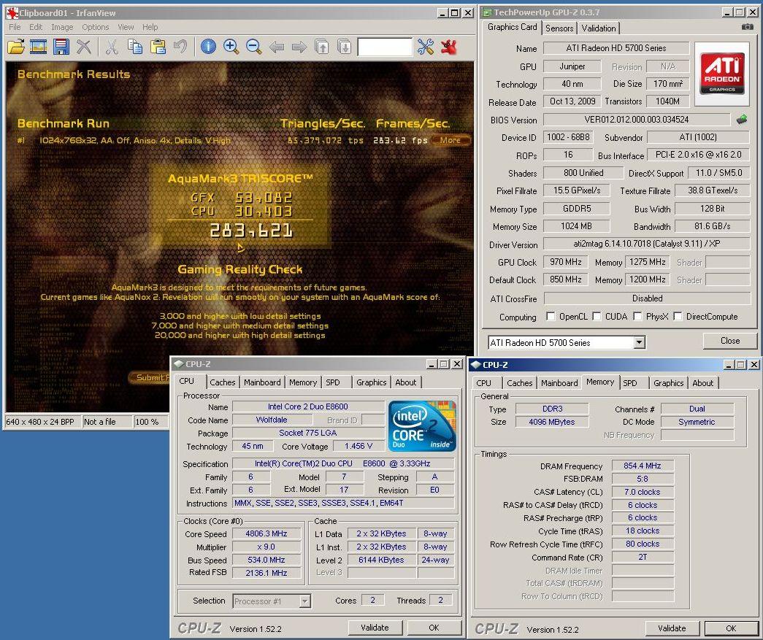Image resolution: width=763 pixels, height=640 pixels.
Task: Zoom in with plus magnifier icon
Action: [x=231, y=47]
